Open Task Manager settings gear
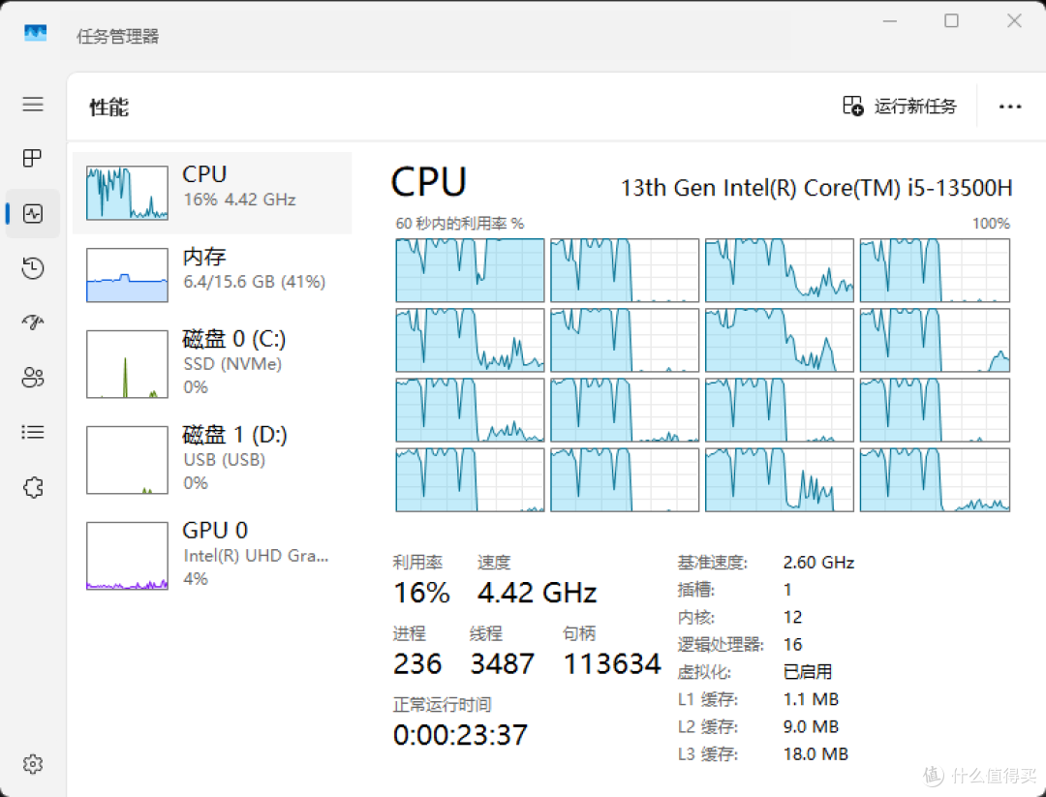This screenshot has height=797, width=1046. (x=33, y=764)
